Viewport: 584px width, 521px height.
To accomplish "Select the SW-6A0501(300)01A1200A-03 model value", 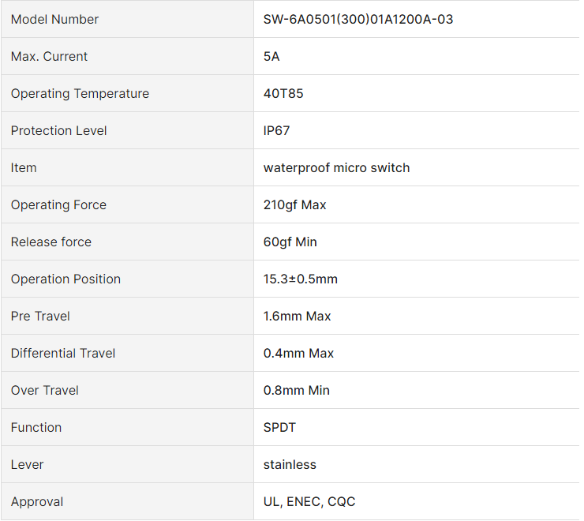I will [x=358, y=20].
